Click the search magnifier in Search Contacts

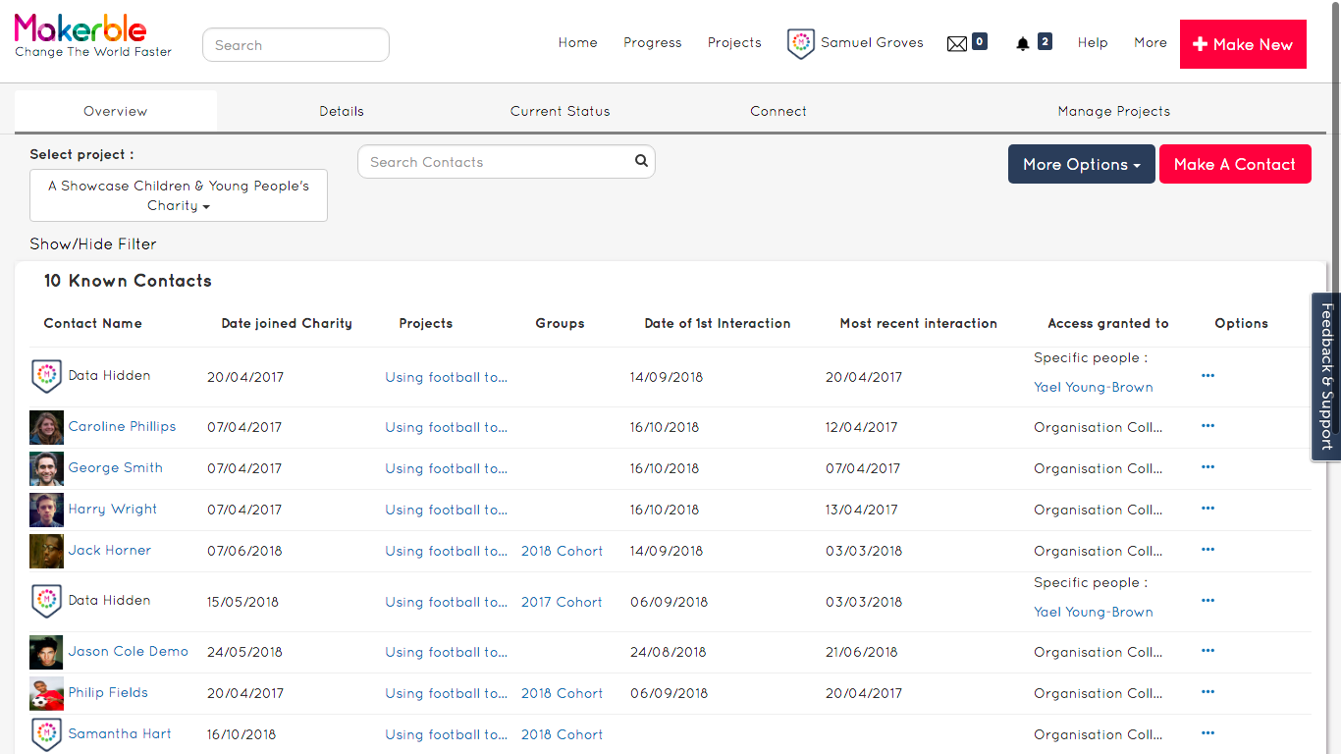click(x=641, y=161)
